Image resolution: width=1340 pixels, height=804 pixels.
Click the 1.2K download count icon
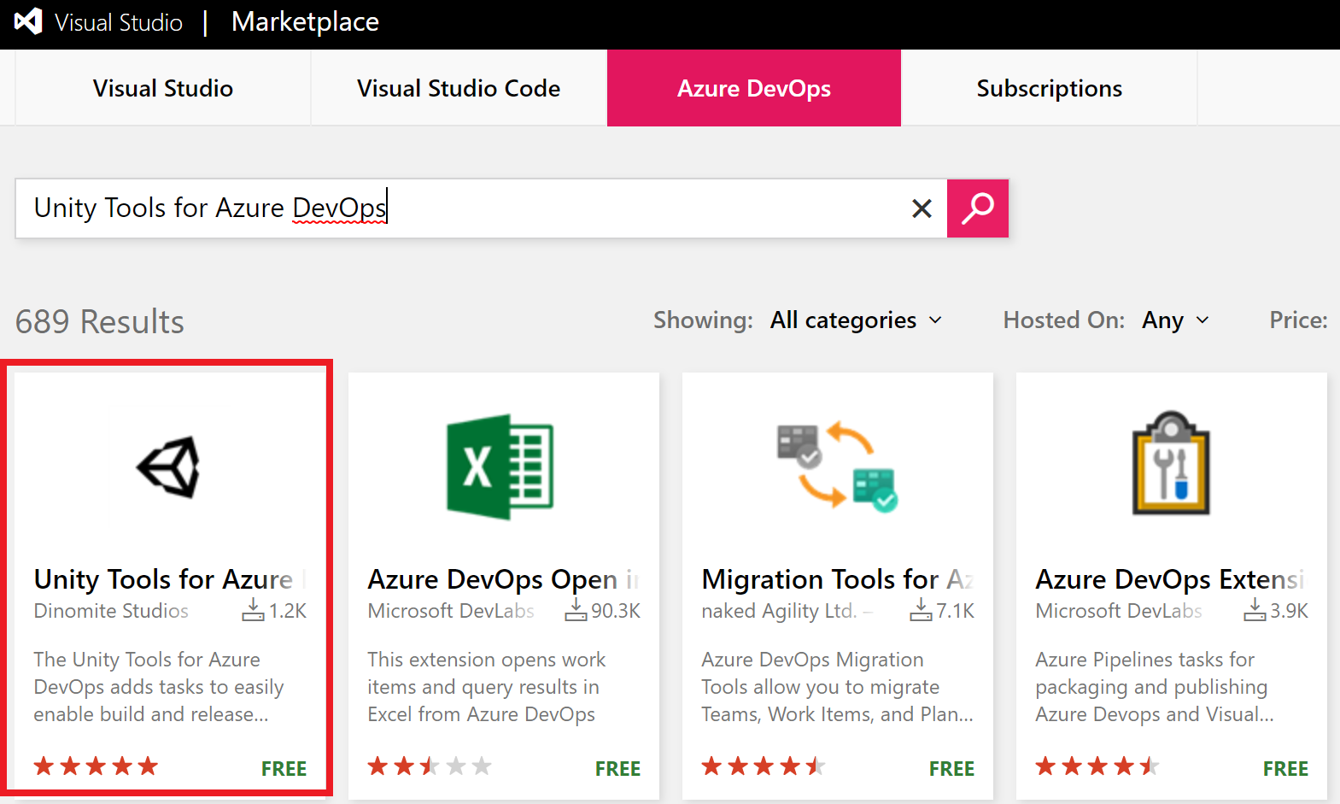253,609
